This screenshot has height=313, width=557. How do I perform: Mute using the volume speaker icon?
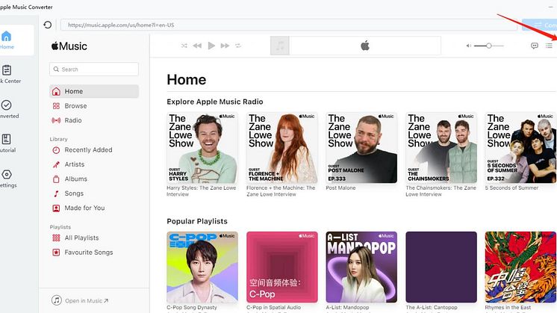pos(469,46)
